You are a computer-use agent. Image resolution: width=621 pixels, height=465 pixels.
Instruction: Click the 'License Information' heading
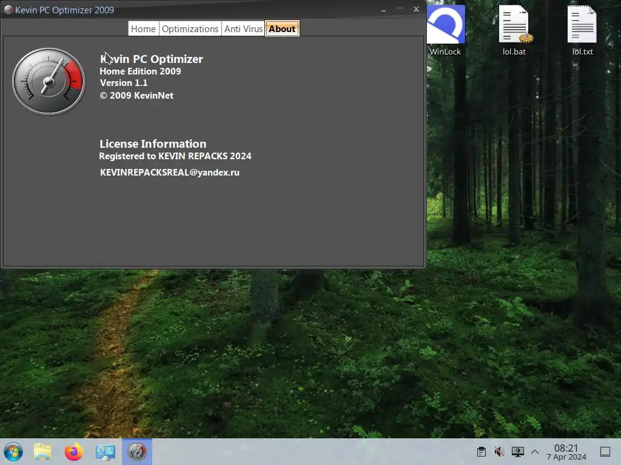click(x=153, y=143)
